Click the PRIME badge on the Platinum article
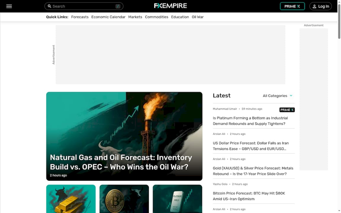This screenshot has height=213, width=341. (287, 110)
